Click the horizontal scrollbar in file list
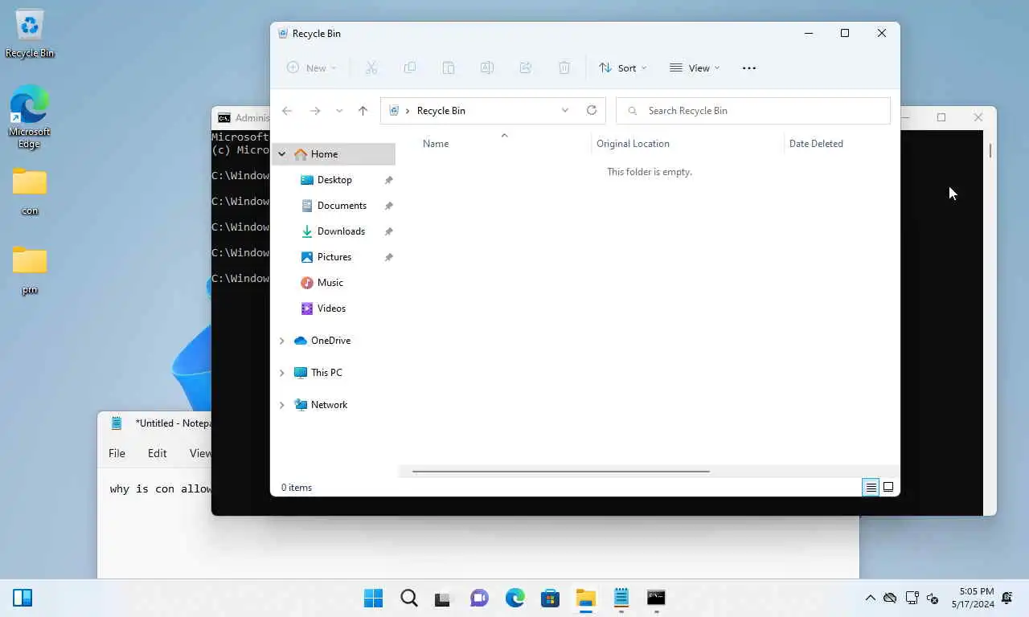This screenshot has width=1029, height=617. pyautogui.click(x=560, y=472)
